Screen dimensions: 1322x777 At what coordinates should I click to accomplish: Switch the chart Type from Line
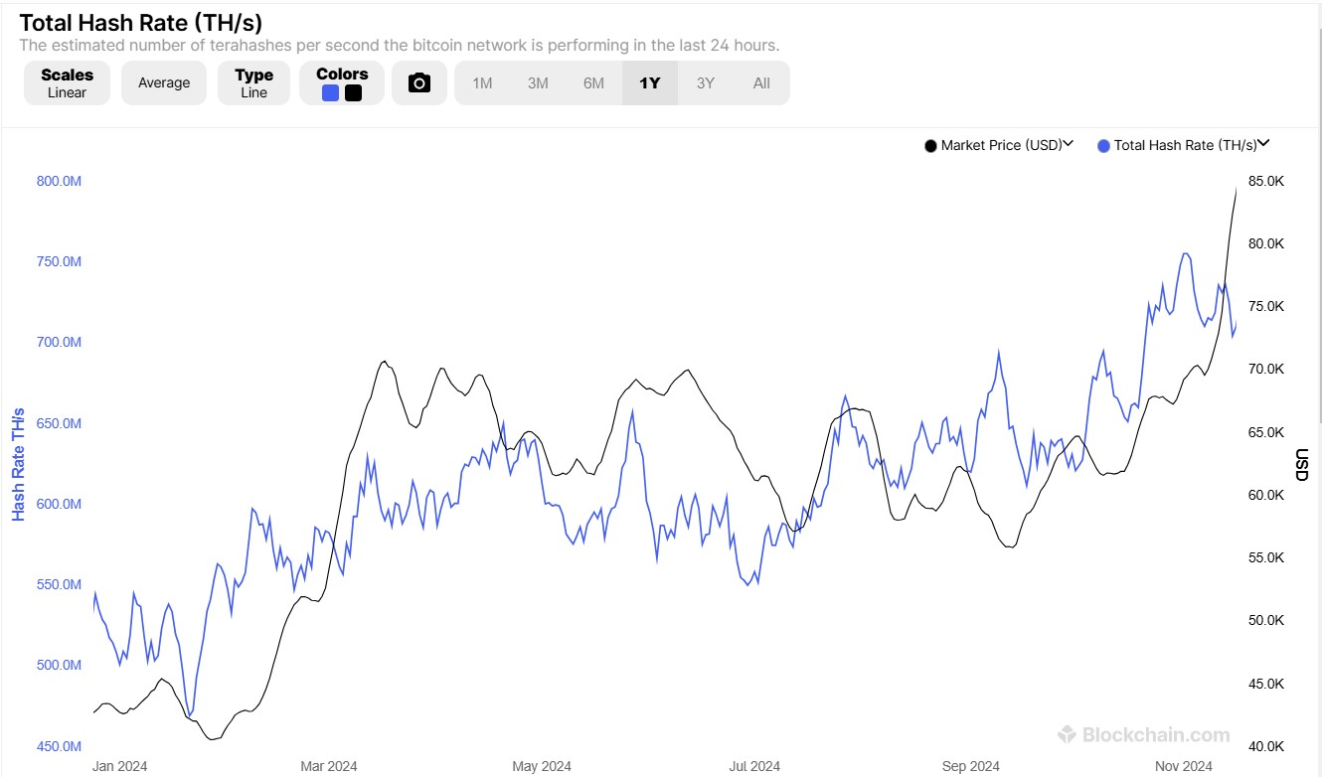pos(253,83)
